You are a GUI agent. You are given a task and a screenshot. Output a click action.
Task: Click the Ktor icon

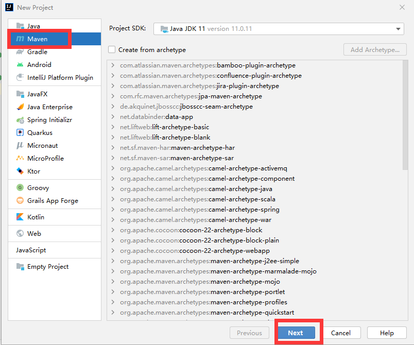tap(20, 171)
